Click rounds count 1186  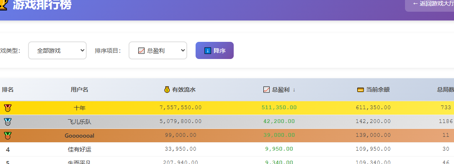446,121
